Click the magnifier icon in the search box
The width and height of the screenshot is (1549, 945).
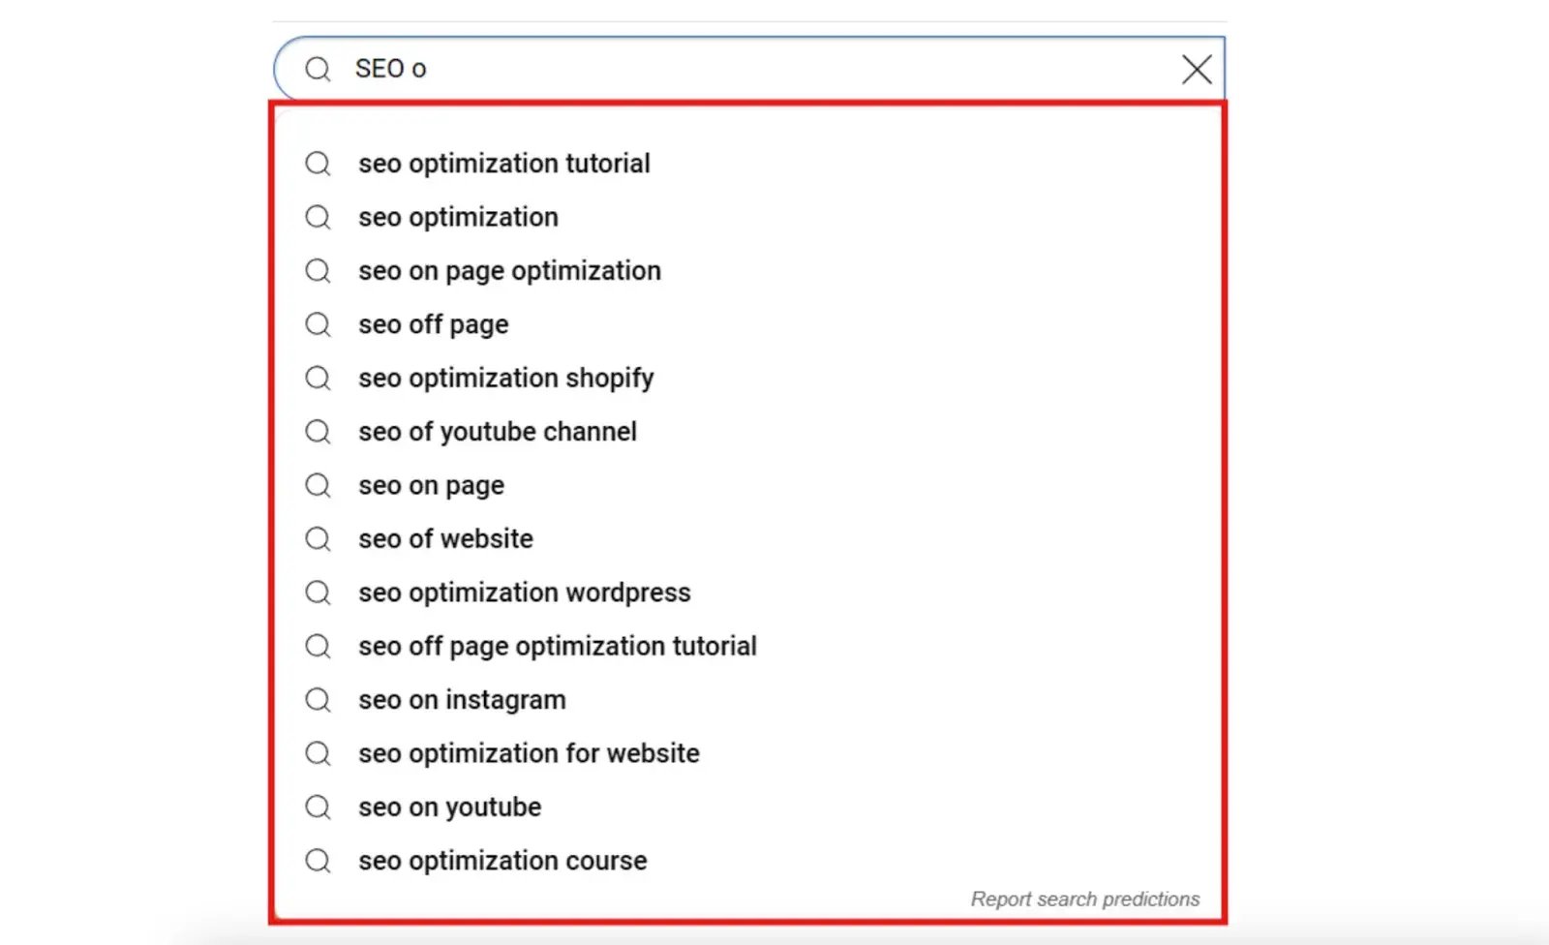coord(318,69)
